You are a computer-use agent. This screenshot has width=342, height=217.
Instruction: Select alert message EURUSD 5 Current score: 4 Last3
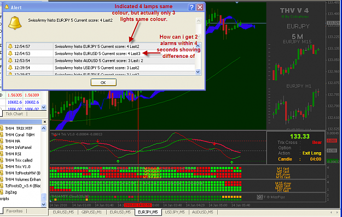(x=97, y=53)
